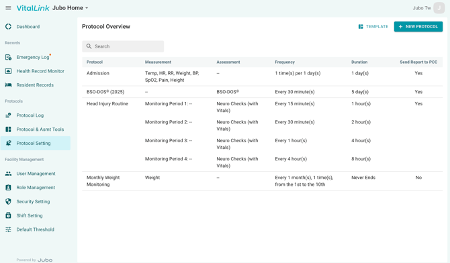Click the Resident Records bed icon
450x263 pixels.
click(x=8, y=85)
